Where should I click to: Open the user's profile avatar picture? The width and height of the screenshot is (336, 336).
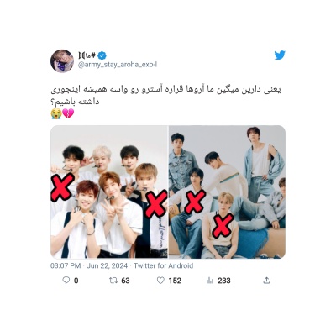62,60
